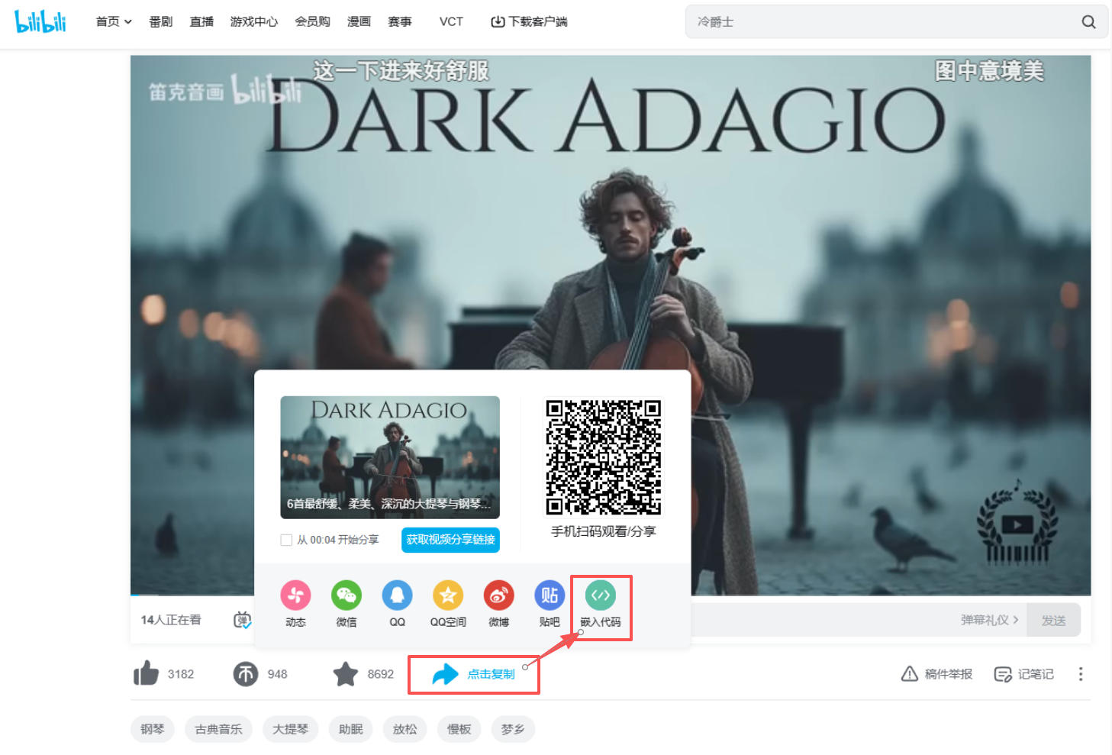Screen dimensions: 1112x755
Task: Check 从 00:04 开始分享 checkbox
Action: pos(286,540)
